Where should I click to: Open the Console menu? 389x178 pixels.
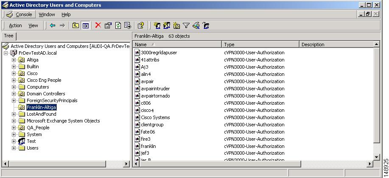click(24, 15)
